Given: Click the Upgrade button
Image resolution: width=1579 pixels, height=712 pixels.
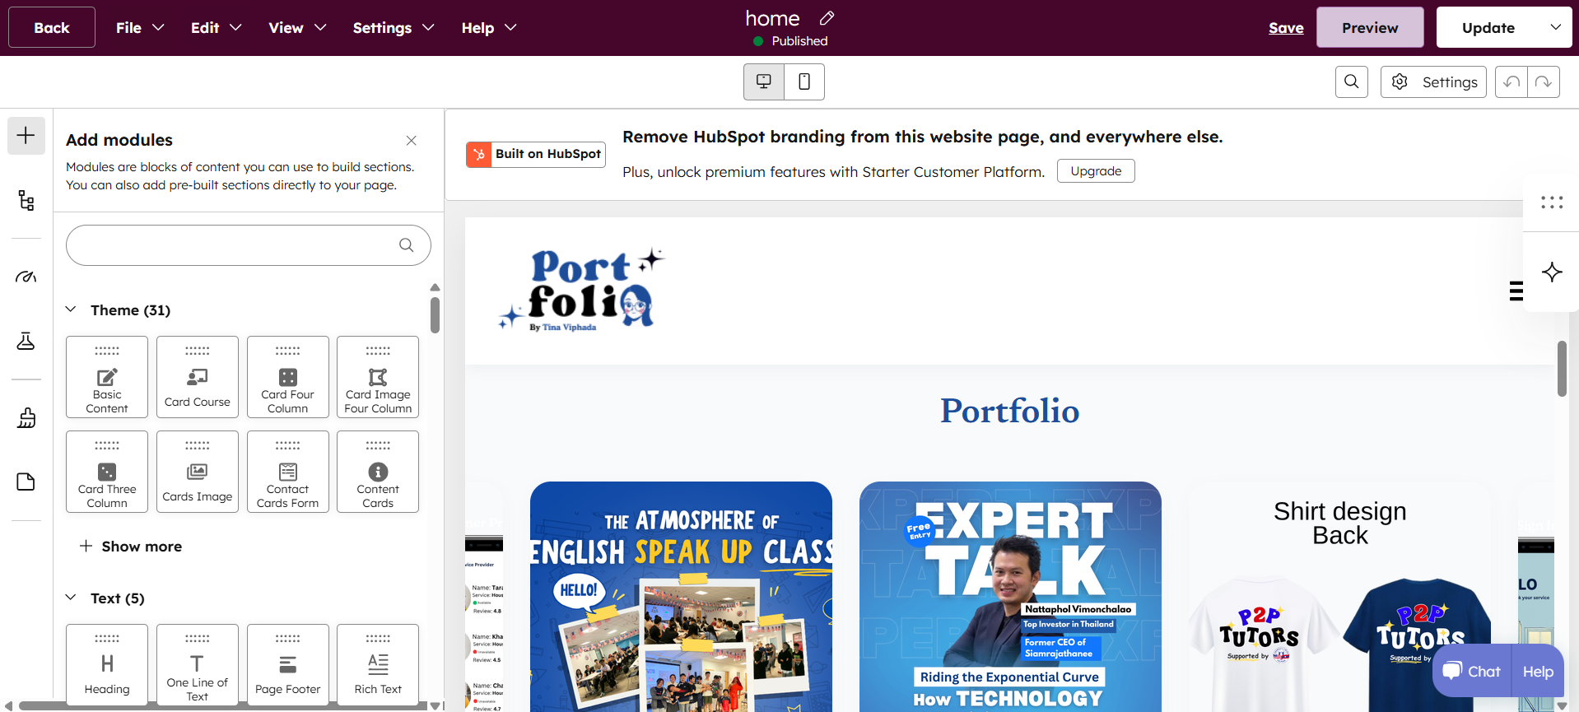Looking at the screenshot, I should tap(1096, 171).
